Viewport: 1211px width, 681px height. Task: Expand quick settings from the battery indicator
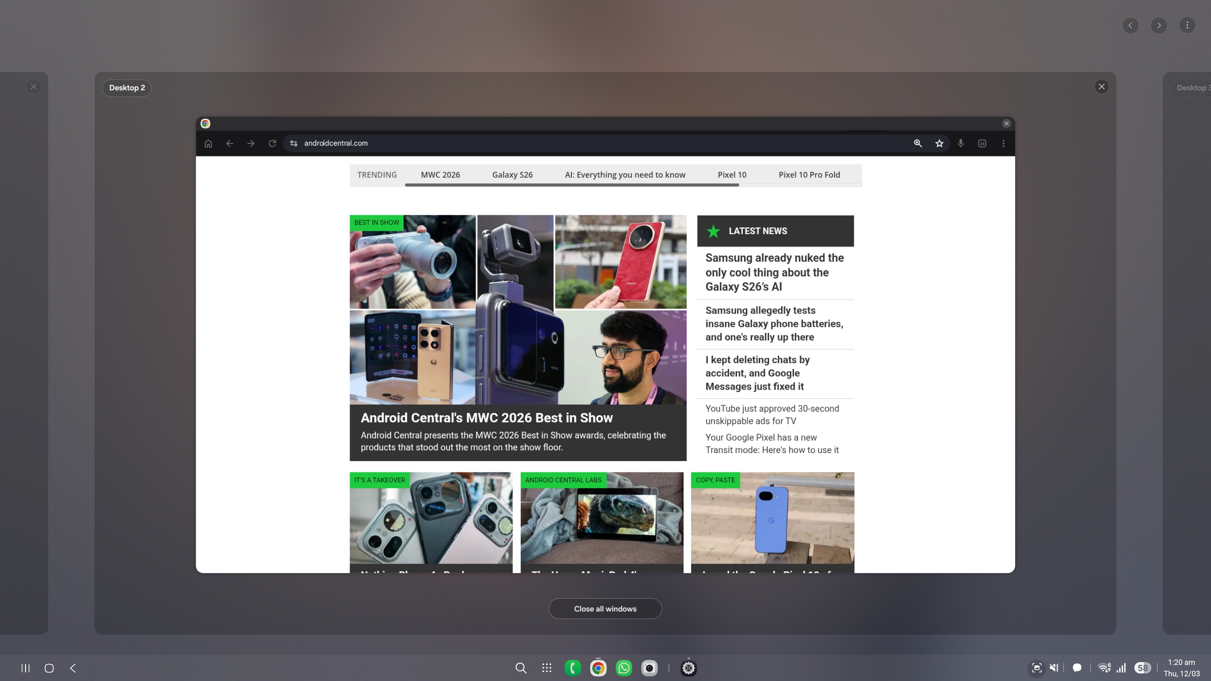(x=1142, y=668)
